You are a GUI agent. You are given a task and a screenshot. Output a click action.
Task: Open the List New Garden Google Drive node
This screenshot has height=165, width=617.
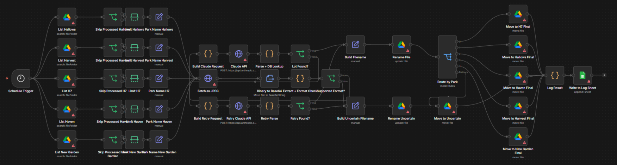pos(67,139)
